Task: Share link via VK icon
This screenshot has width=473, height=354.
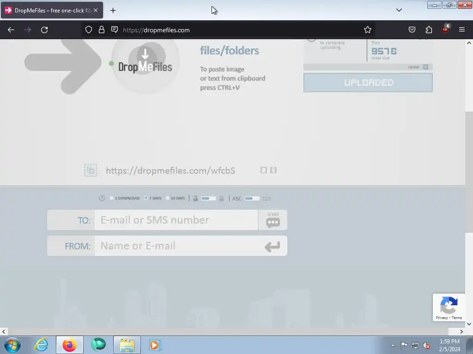Action: point(263,170)
